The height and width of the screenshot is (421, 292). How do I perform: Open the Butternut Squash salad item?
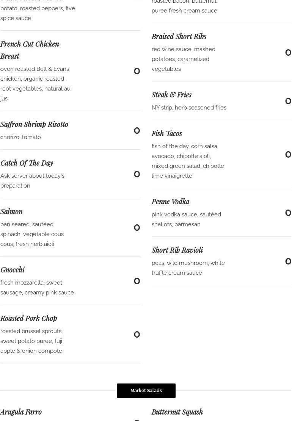click(x=177, y=412)
